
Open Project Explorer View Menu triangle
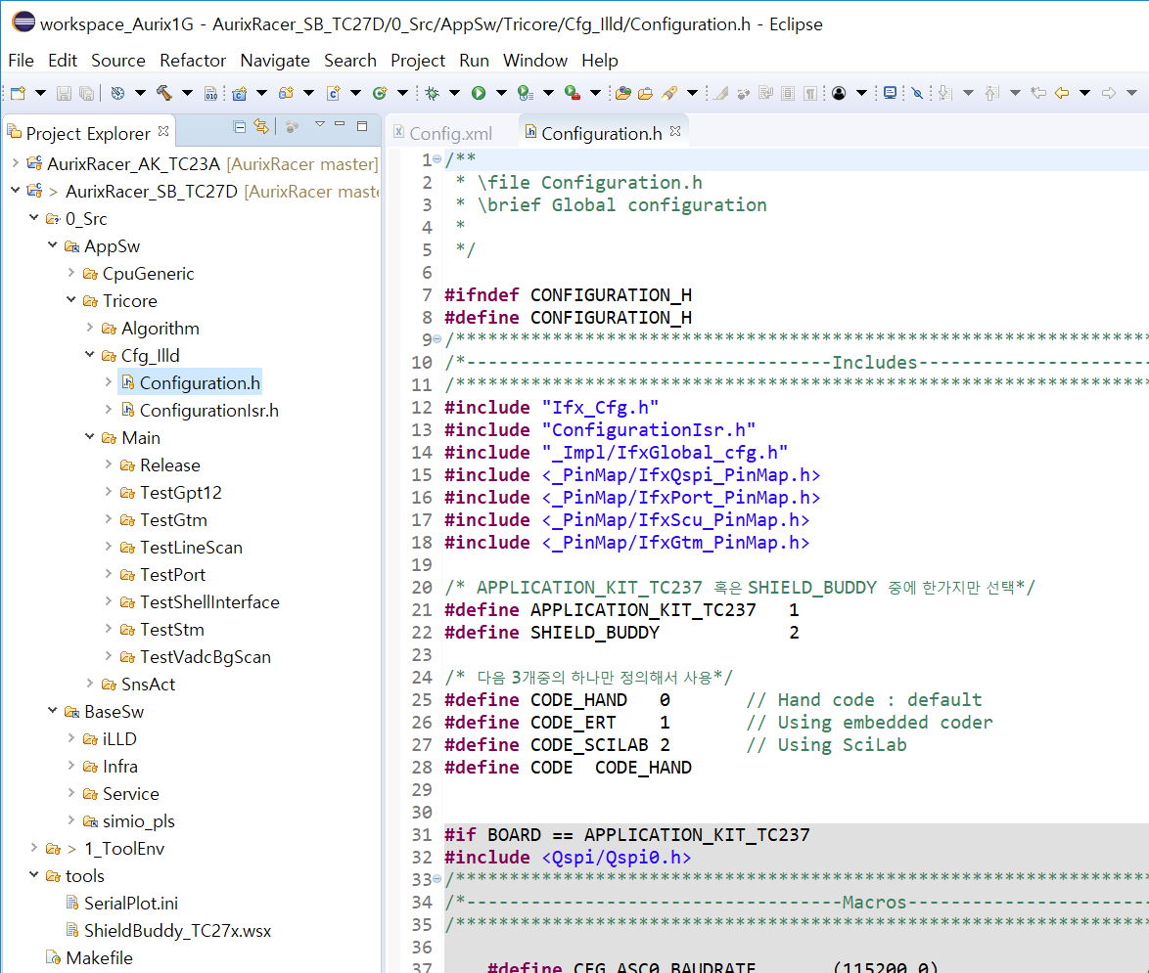(320, 124)
